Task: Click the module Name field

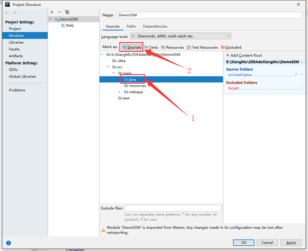Action: tap(209, 15)
